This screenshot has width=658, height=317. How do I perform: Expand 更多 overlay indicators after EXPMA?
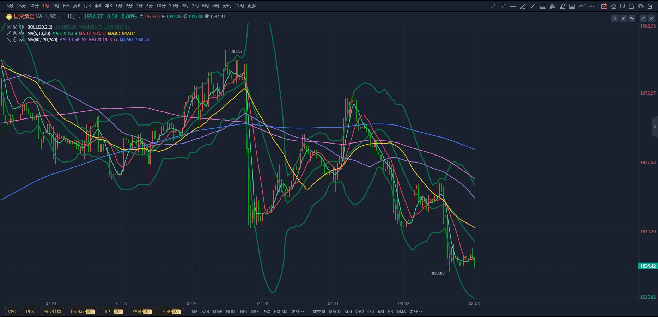click(x=298, y=312)
